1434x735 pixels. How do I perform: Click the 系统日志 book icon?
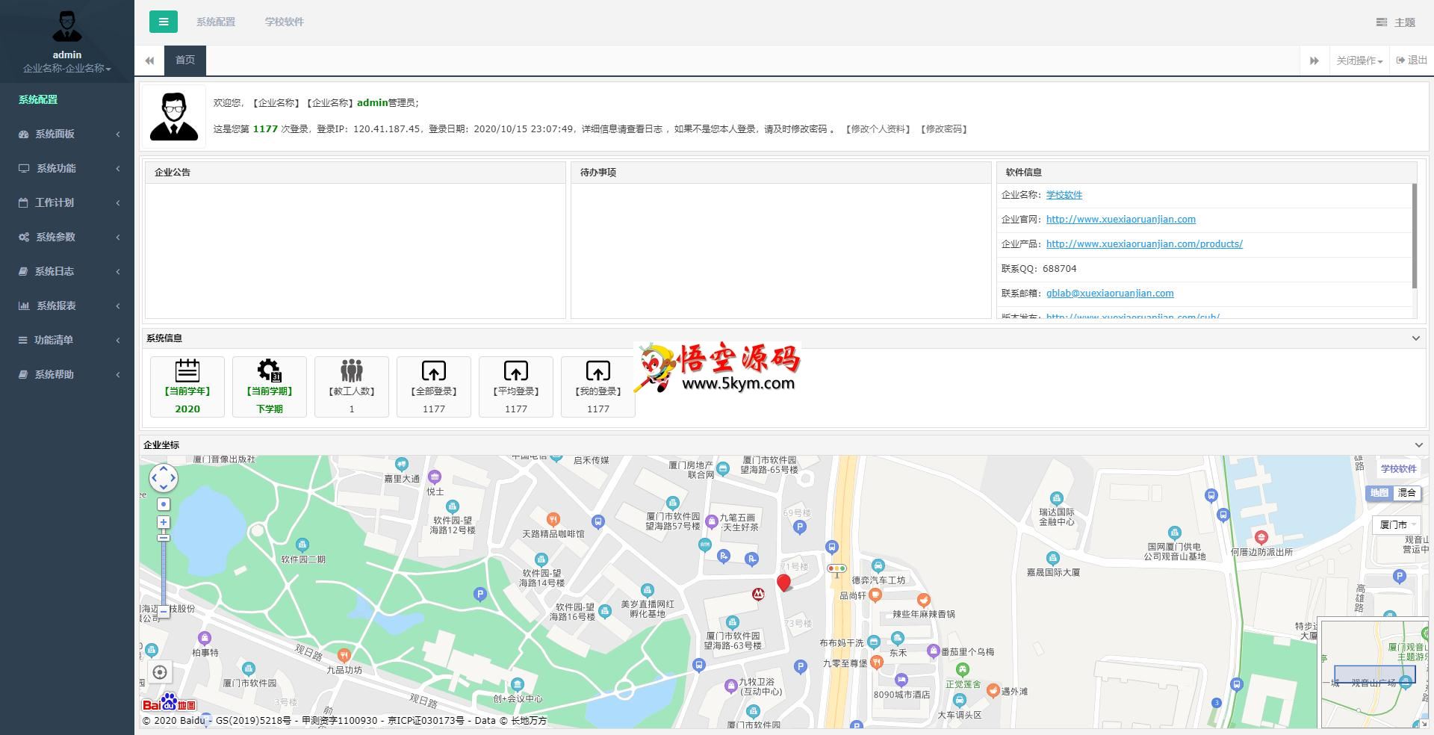(23, 272)
